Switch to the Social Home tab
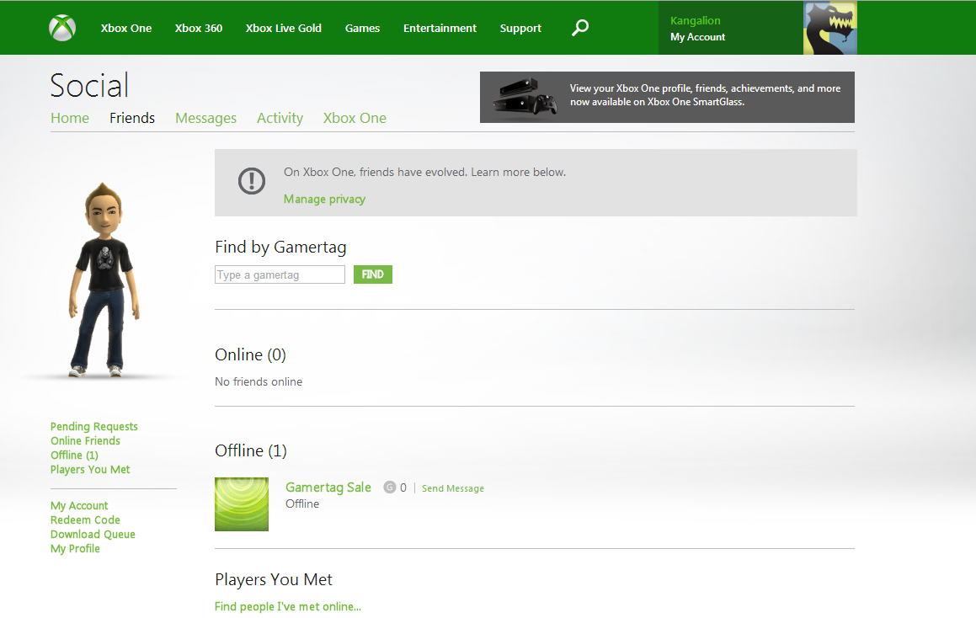 (70, 118)
